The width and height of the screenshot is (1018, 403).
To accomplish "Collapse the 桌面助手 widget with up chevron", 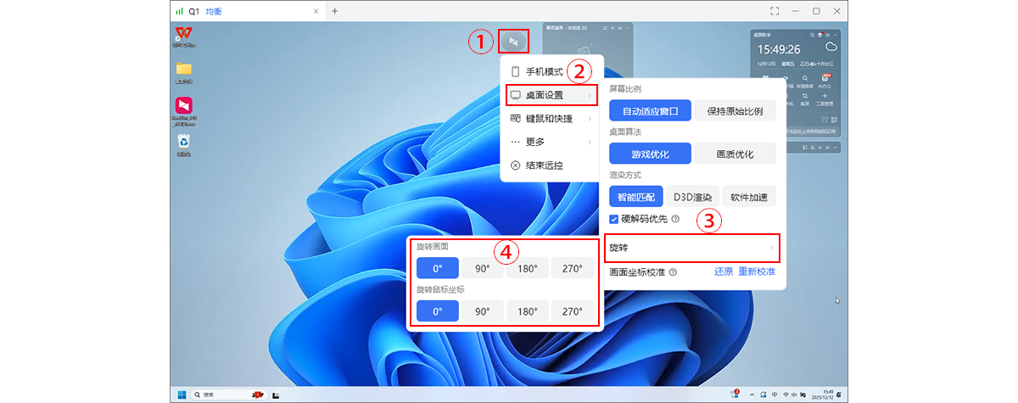I will (835, 35).
